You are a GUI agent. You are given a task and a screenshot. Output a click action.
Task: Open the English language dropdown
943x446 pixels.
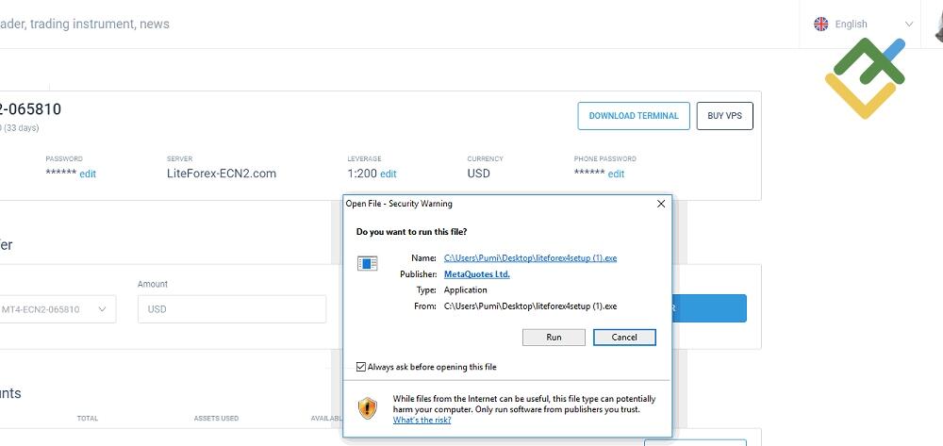863,24
